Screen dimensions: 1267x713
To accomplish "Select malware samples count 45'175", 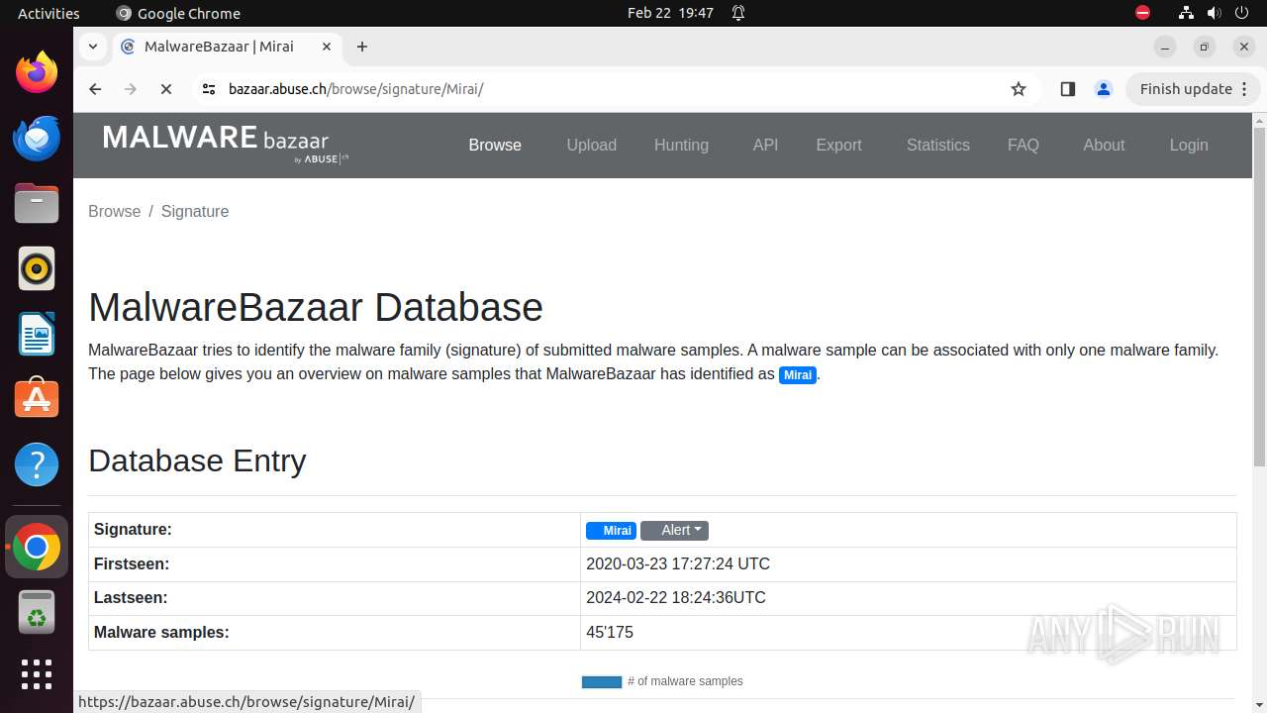I will point(610,633).
